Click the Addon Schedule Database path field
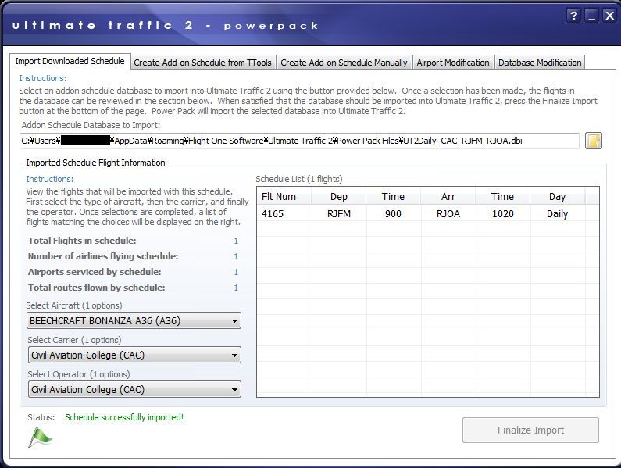Image resolution: width=621 pixels, height=468 pixels. (x=299, y=141)
